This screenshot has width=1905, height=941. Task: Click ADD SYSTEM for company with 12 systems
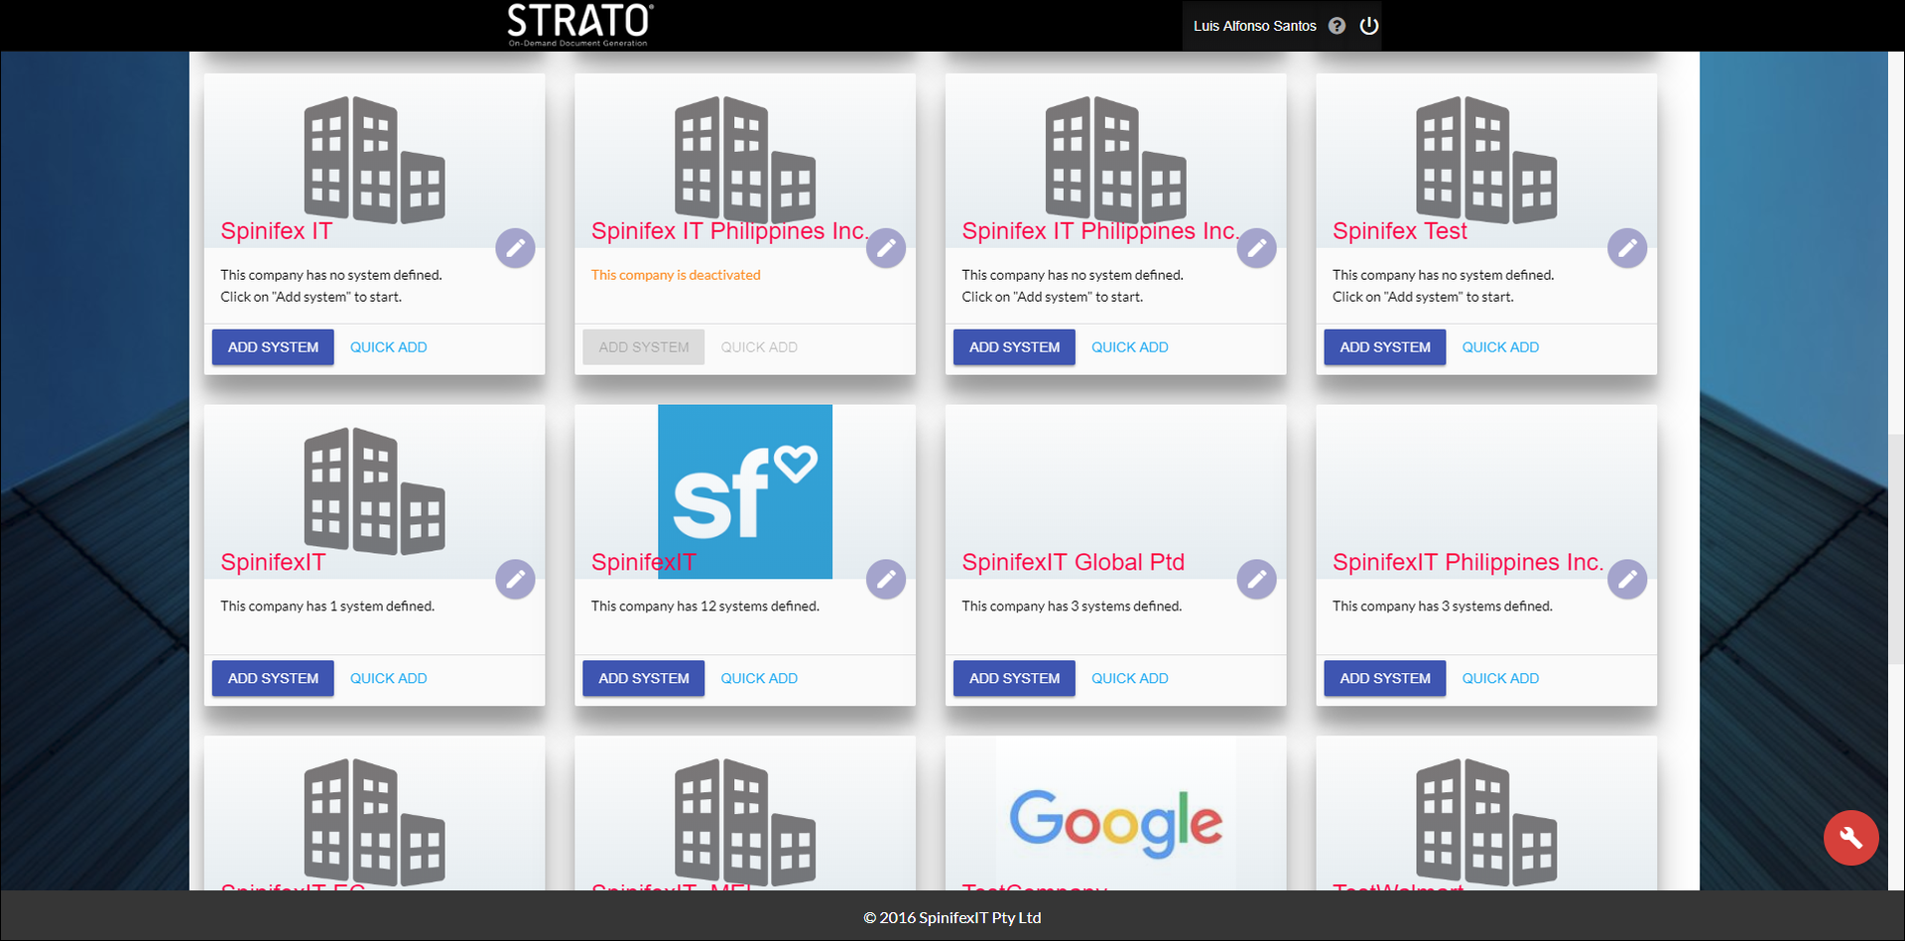643,678
